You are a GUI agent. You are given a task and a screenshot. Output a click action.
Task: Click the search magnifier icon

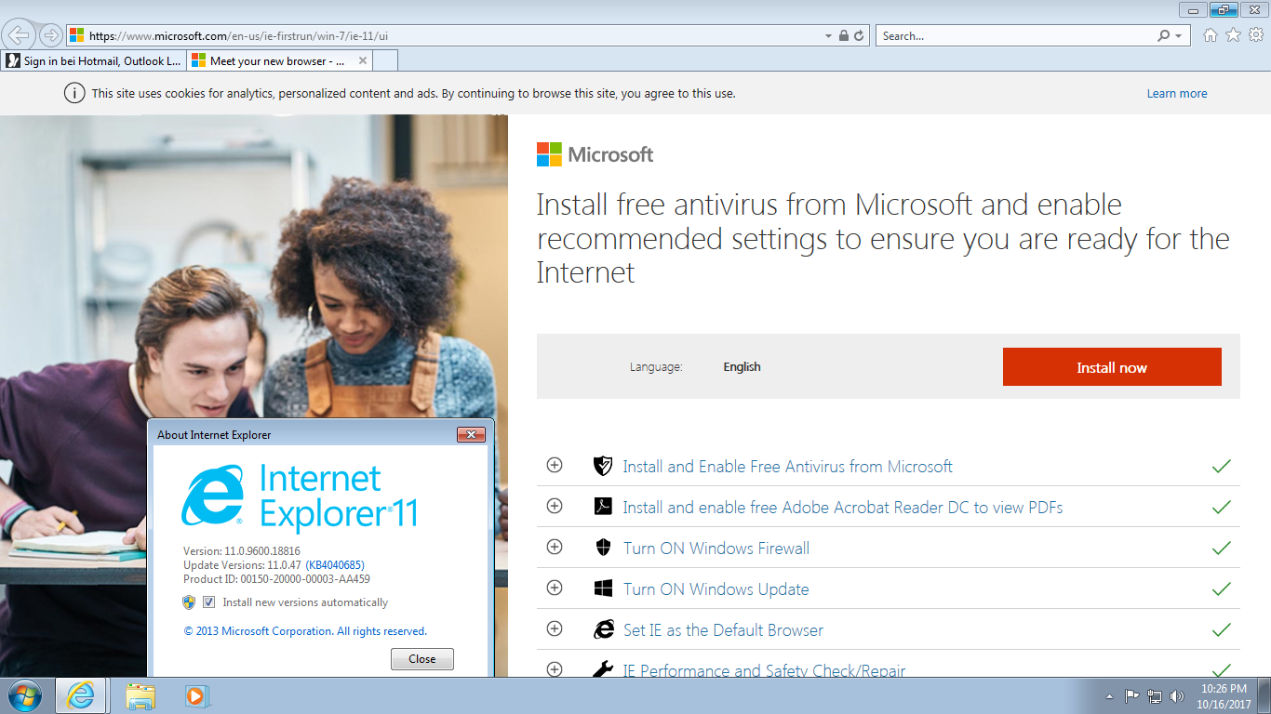pos(1163,35)
